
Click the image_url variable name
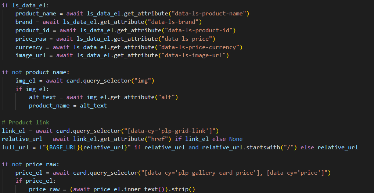coord(30,55)
